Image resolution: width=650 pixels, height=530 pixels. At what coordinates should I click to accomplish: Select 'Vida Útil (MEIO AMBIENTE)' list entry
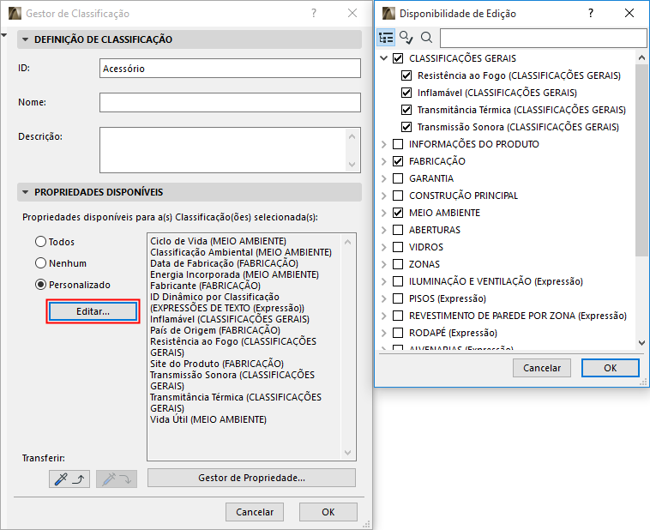[x=208, y=419]
